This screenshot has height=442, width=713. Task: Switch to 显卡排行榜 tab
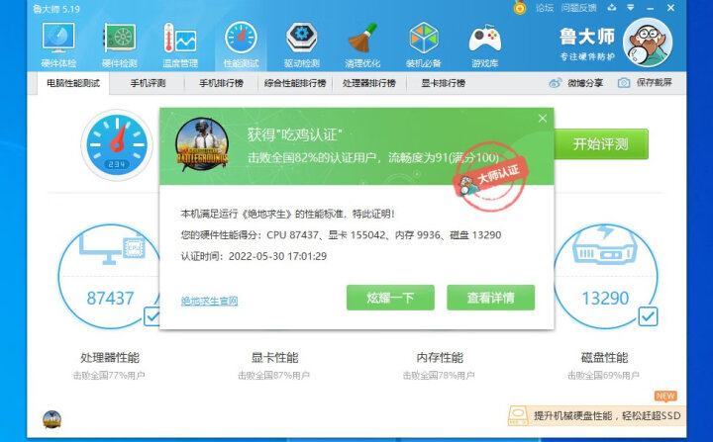pyautogui.click(x=443, y=83)
